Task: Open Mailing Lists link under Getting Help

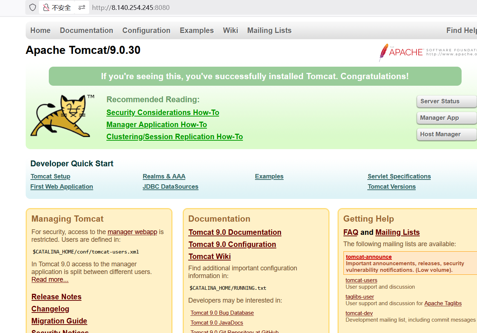Action: (x=397, y=232)
